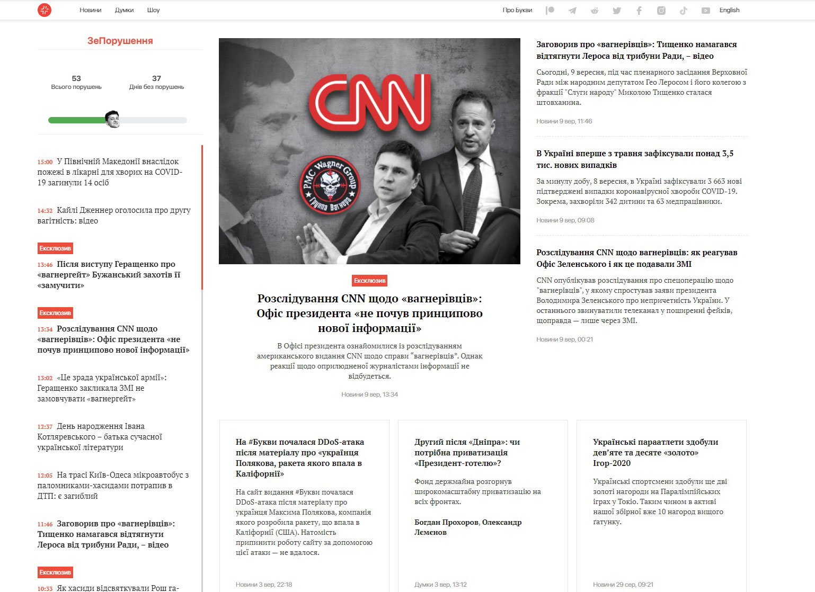
Task: Open the Новини menu item
Action: point(91,10)
